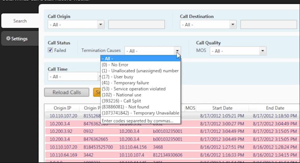Select the '- All -' termination cause
The image size is (300, 163).
[x=140, y=59]
